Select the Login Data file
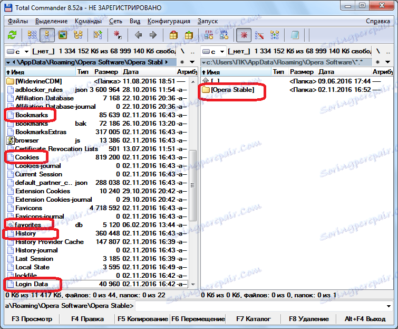398x329 pixels. (x=96, y=284)
